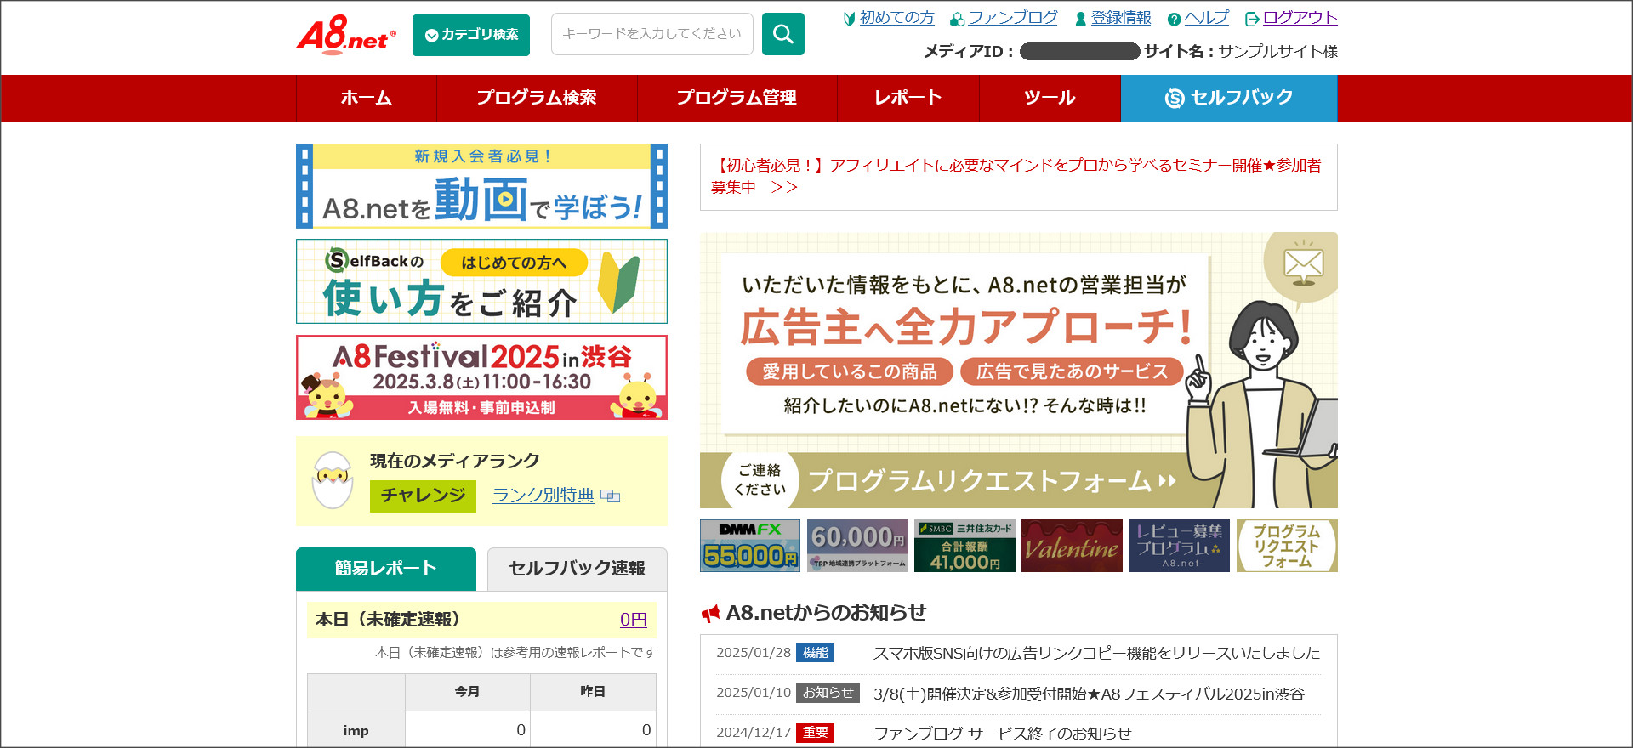The height and width of the screenshot is (748, 1633).
Task: Click the 三井住友カード 41,000円 thumbnail
Action: click(x=964, y=546)
